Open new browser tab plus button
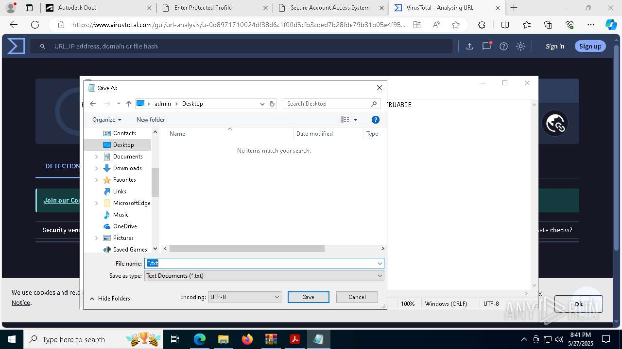Screen dimensions: 622x349 (514, 8)
